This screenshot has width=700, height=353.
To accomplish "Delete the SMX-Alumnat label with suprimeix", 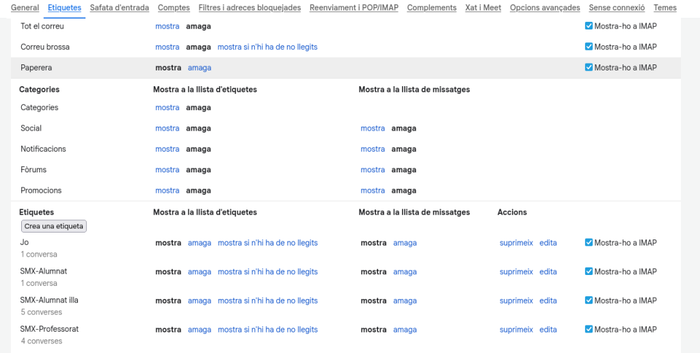I will (516, 272).
